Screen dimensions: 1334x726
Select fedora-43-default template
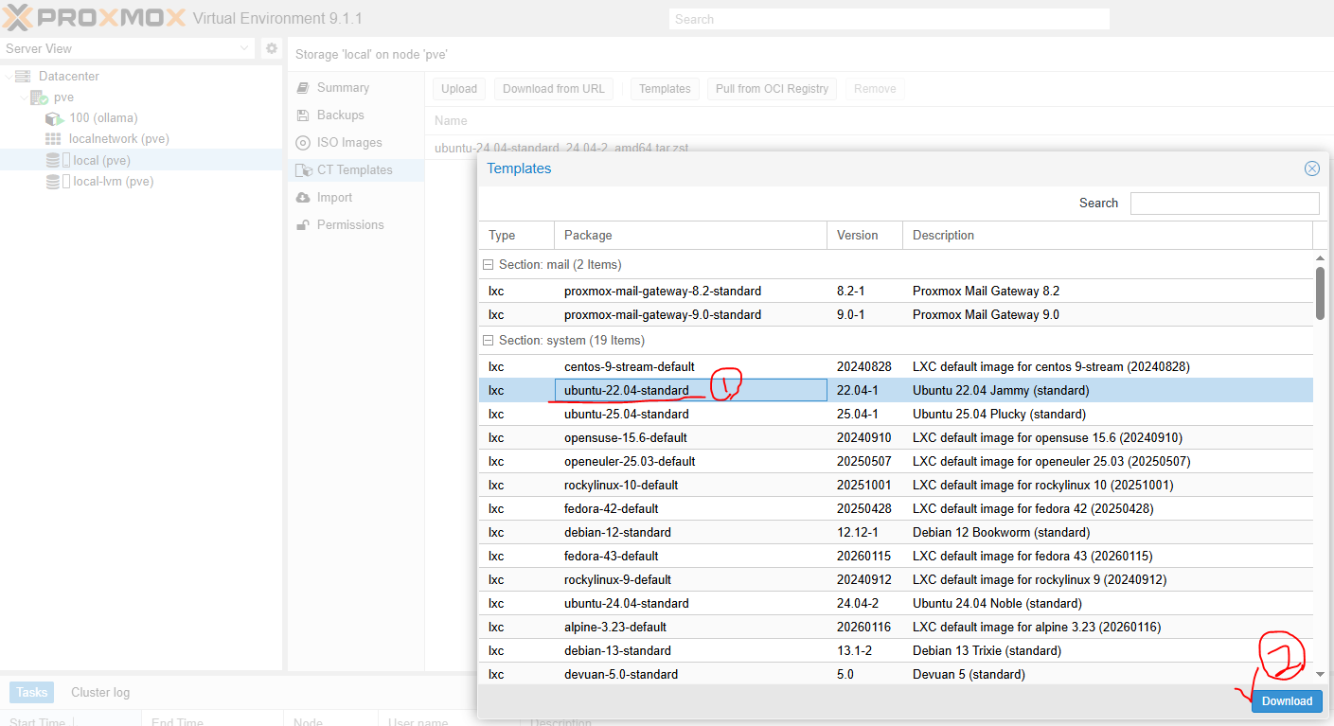[896, 556]
